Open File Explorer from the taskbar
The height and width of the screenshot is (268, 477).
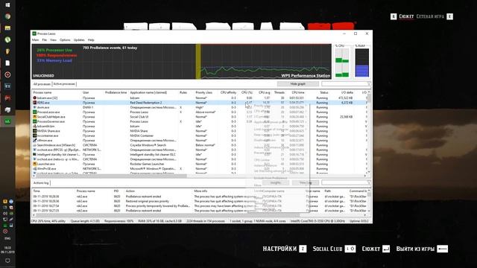pyautogui.click(x=7, y=28)
